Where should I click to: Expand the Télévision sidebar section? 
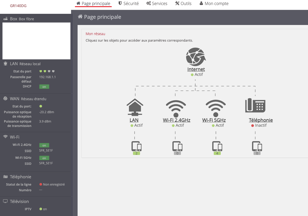pos(19,201)
